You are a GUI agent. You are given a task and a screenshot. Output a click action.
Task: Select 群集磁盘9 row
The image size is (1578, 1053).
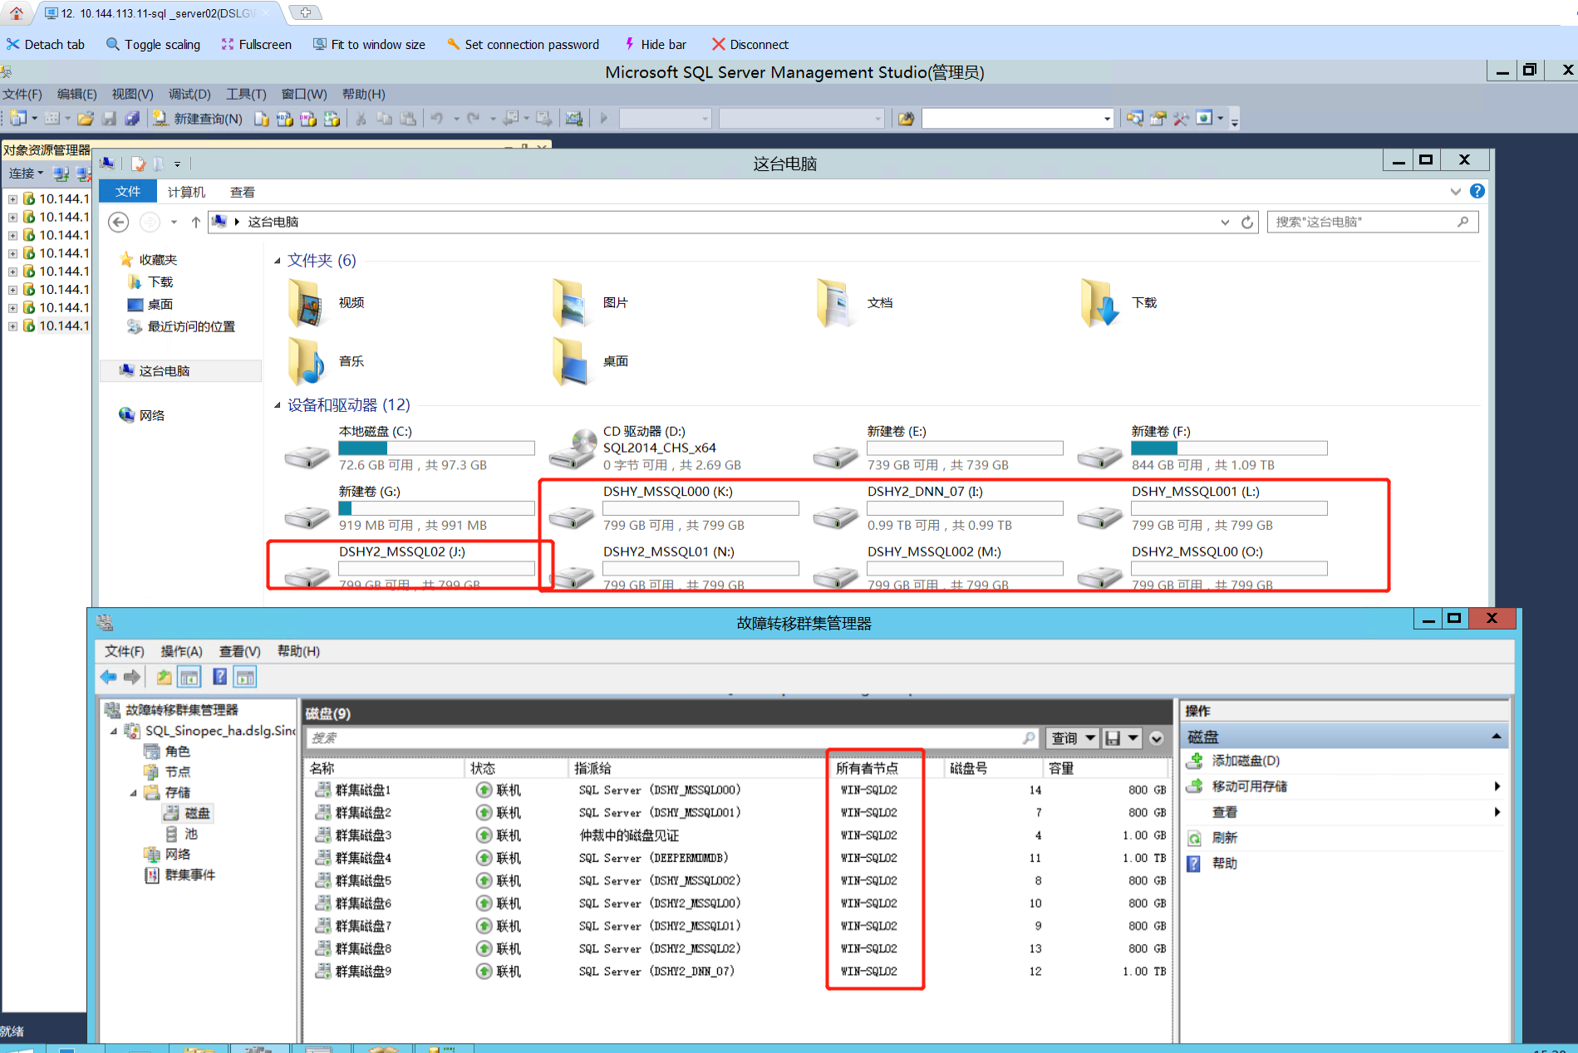(739, 972)
